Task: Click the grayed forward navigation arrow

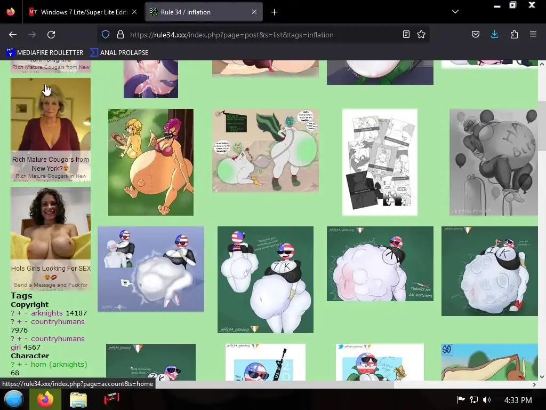Action: pos(32,35)
